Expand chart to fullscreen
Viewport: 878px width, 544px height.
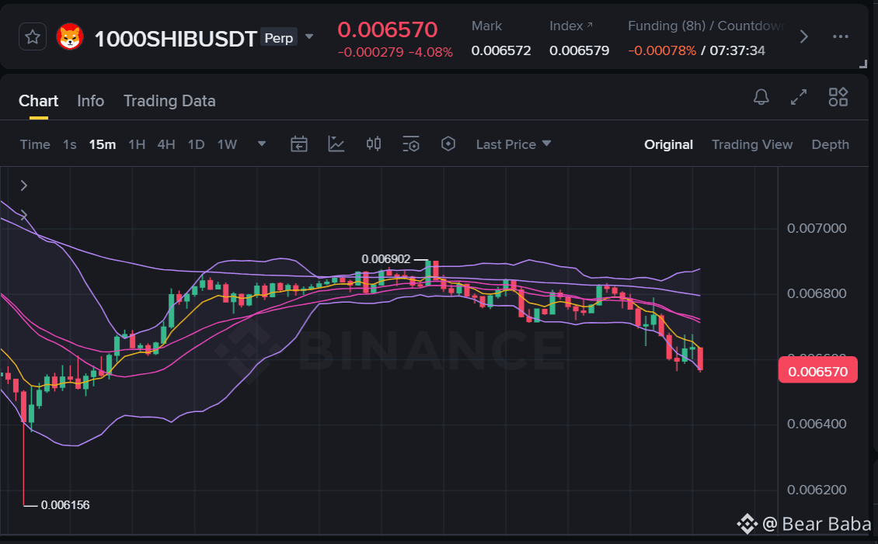(799, 97)
